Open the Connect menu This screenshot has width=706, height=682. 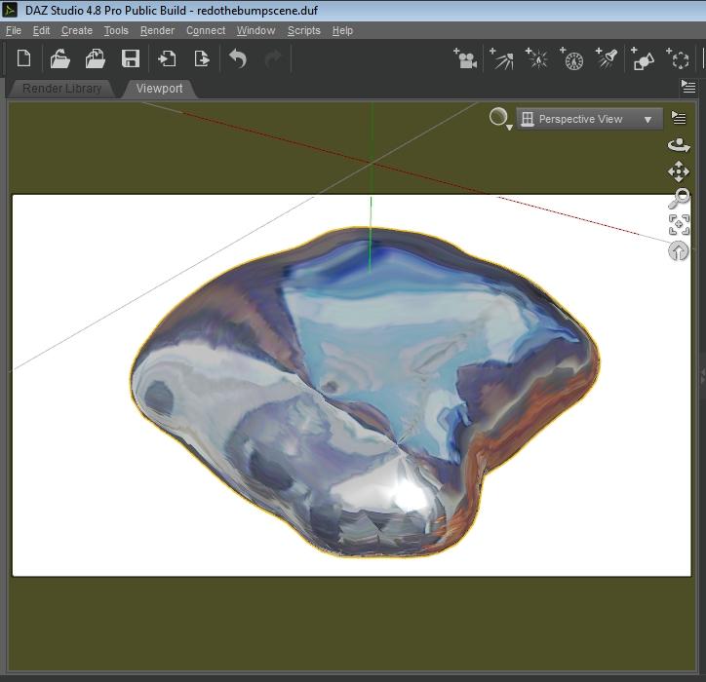tap(206, 30)
